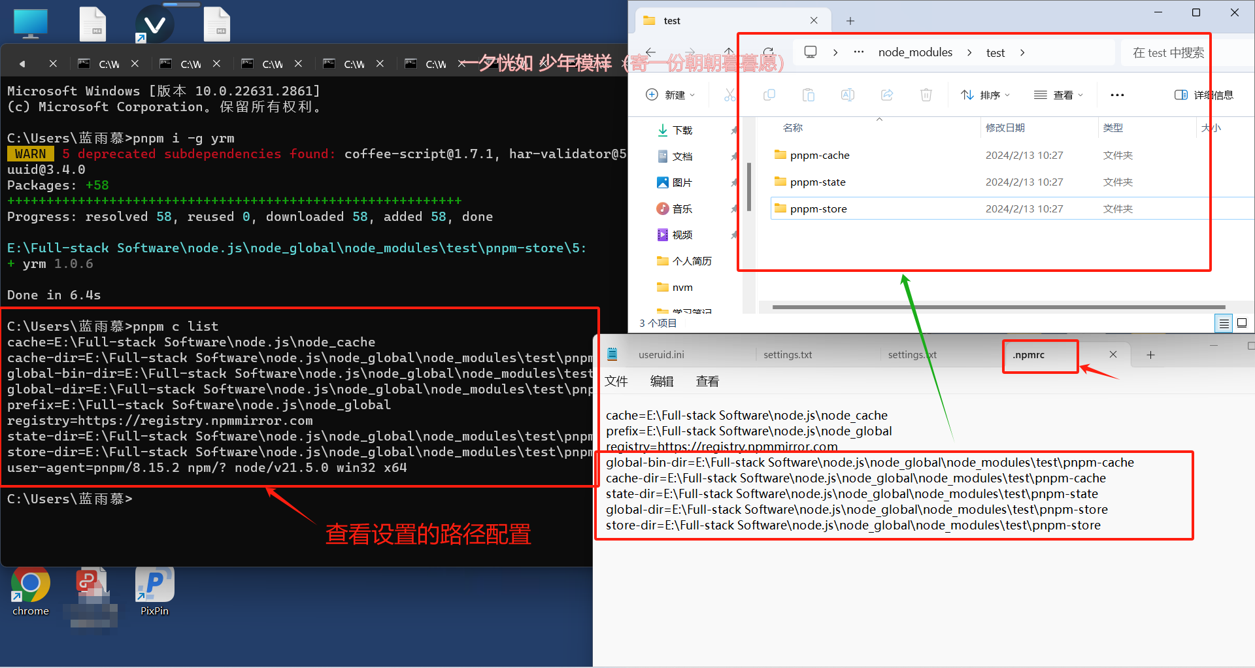Select the .npmrc tab in Notepad

tap(1029, 354)
